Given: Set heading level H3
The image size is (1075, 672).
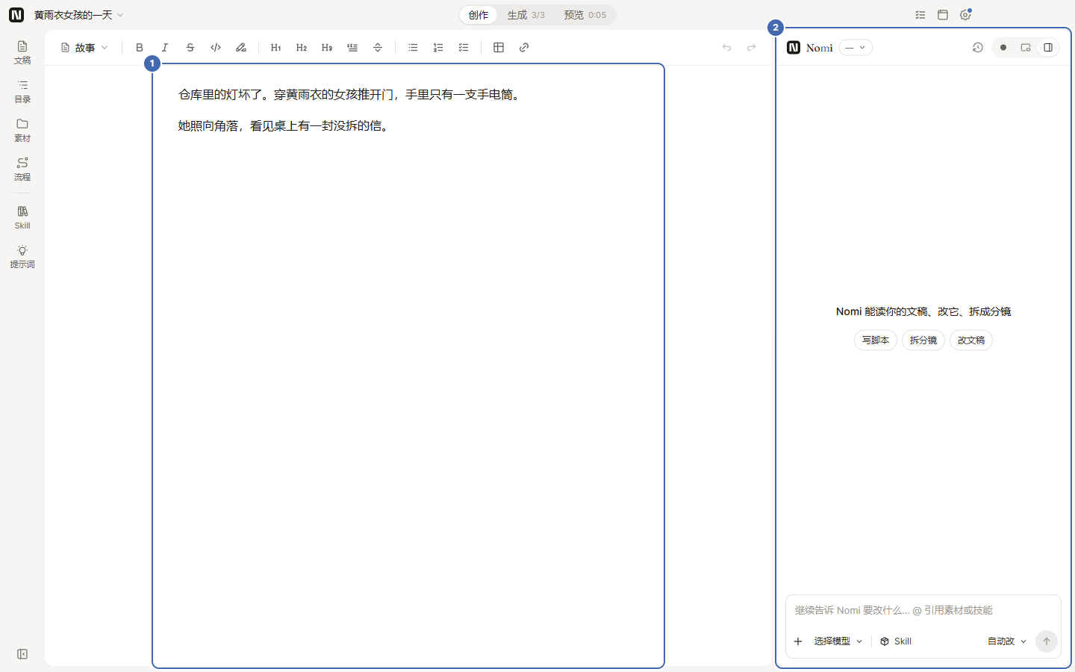Looking at the screenshot, I should (327, 48).
